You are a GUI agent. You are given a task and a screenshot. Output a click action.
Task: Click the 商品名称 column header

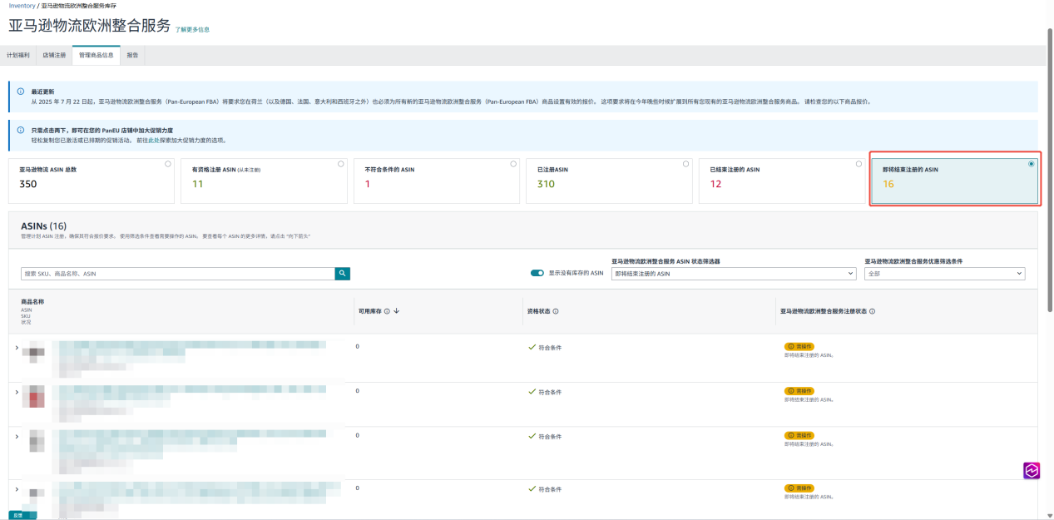[x=32, y=301]
